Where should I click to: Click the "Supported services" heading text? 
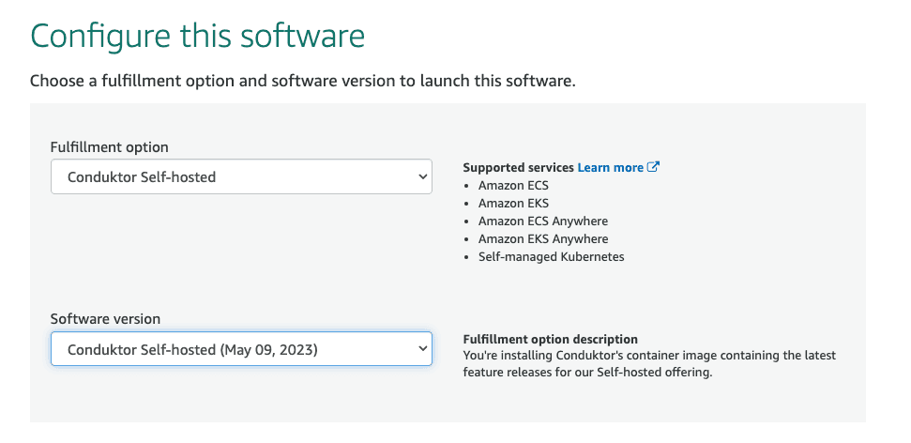[518, 167]
